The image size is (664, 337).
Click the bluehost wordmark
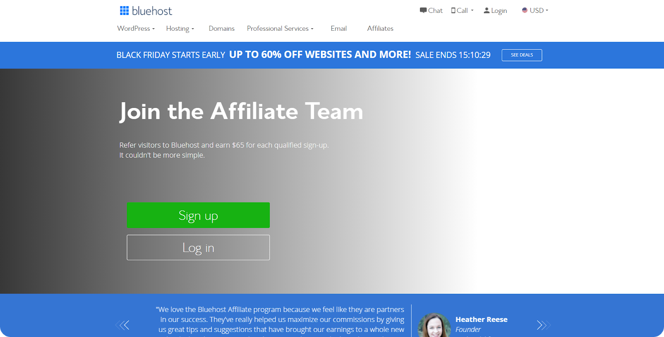tap(152, 11)
